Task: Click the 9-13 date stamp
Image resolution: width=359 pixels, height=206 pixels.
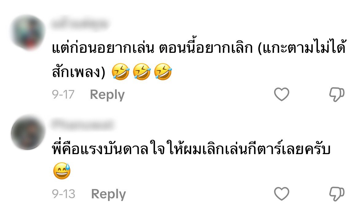Action: click(x=64, y=194)
